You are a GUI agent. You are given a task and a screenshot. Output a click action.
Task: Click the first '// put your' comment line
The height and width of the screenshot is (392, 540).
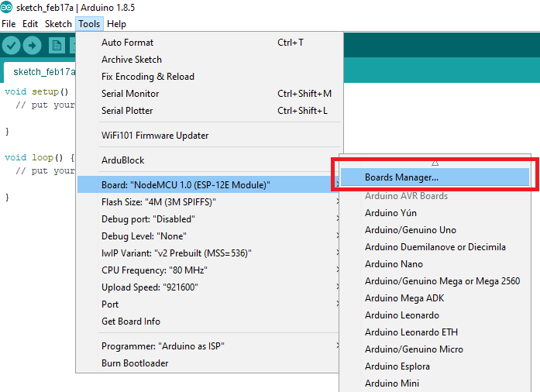pos(45,105)
